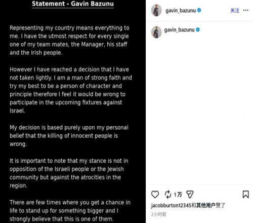Share the post via paper plane icon
This screenshot has height=223, width=253.
pyautogui.click(x=190, y=195)
